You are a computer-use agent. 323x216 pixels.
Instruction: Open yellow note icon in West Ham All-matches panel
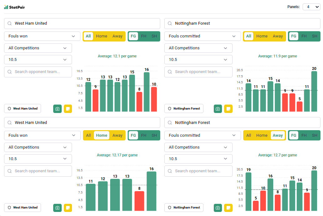click(x=68, y=109)
